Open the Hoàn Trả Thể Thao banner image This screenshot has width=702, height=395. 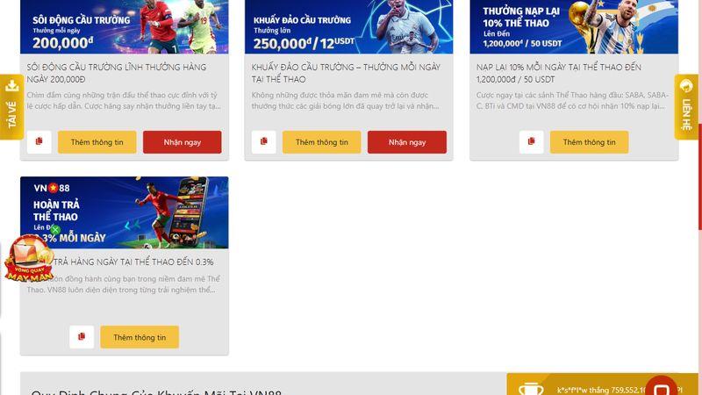coord(125,212)
